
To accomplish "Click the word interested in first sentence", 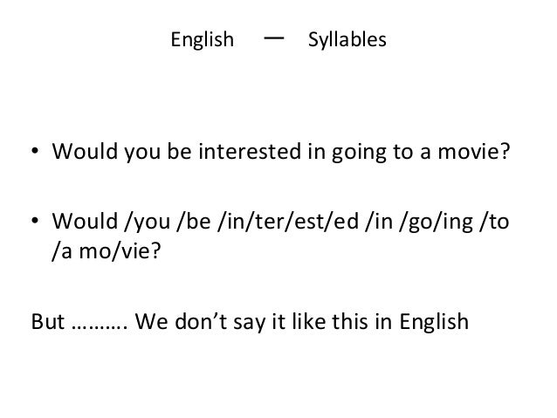I will pyautogui.click(x=250, y=151).
